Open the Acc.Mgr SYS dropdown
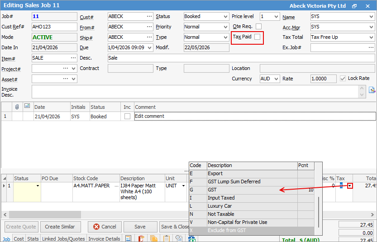 point(371,27)
